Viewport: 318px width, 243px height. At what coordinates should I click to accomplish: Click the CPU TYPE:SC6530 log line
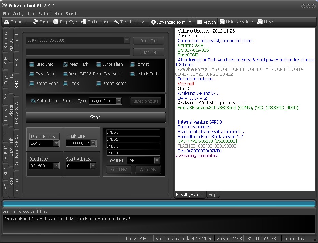pyautogui.click(x=207, y=141)
